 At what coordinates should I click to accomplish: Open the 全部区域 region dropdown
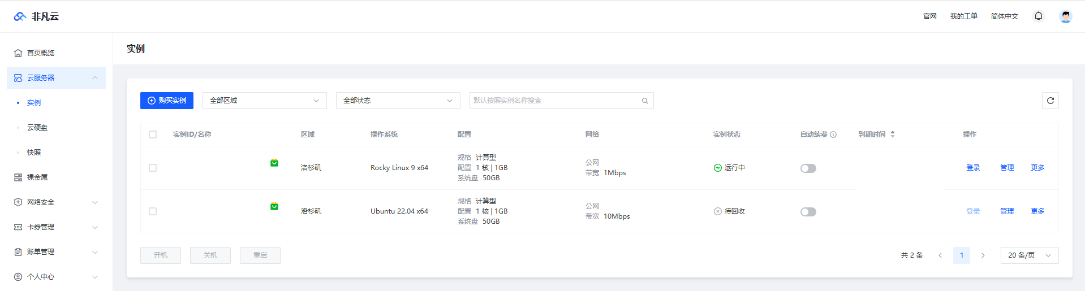(x=264, y=101)
